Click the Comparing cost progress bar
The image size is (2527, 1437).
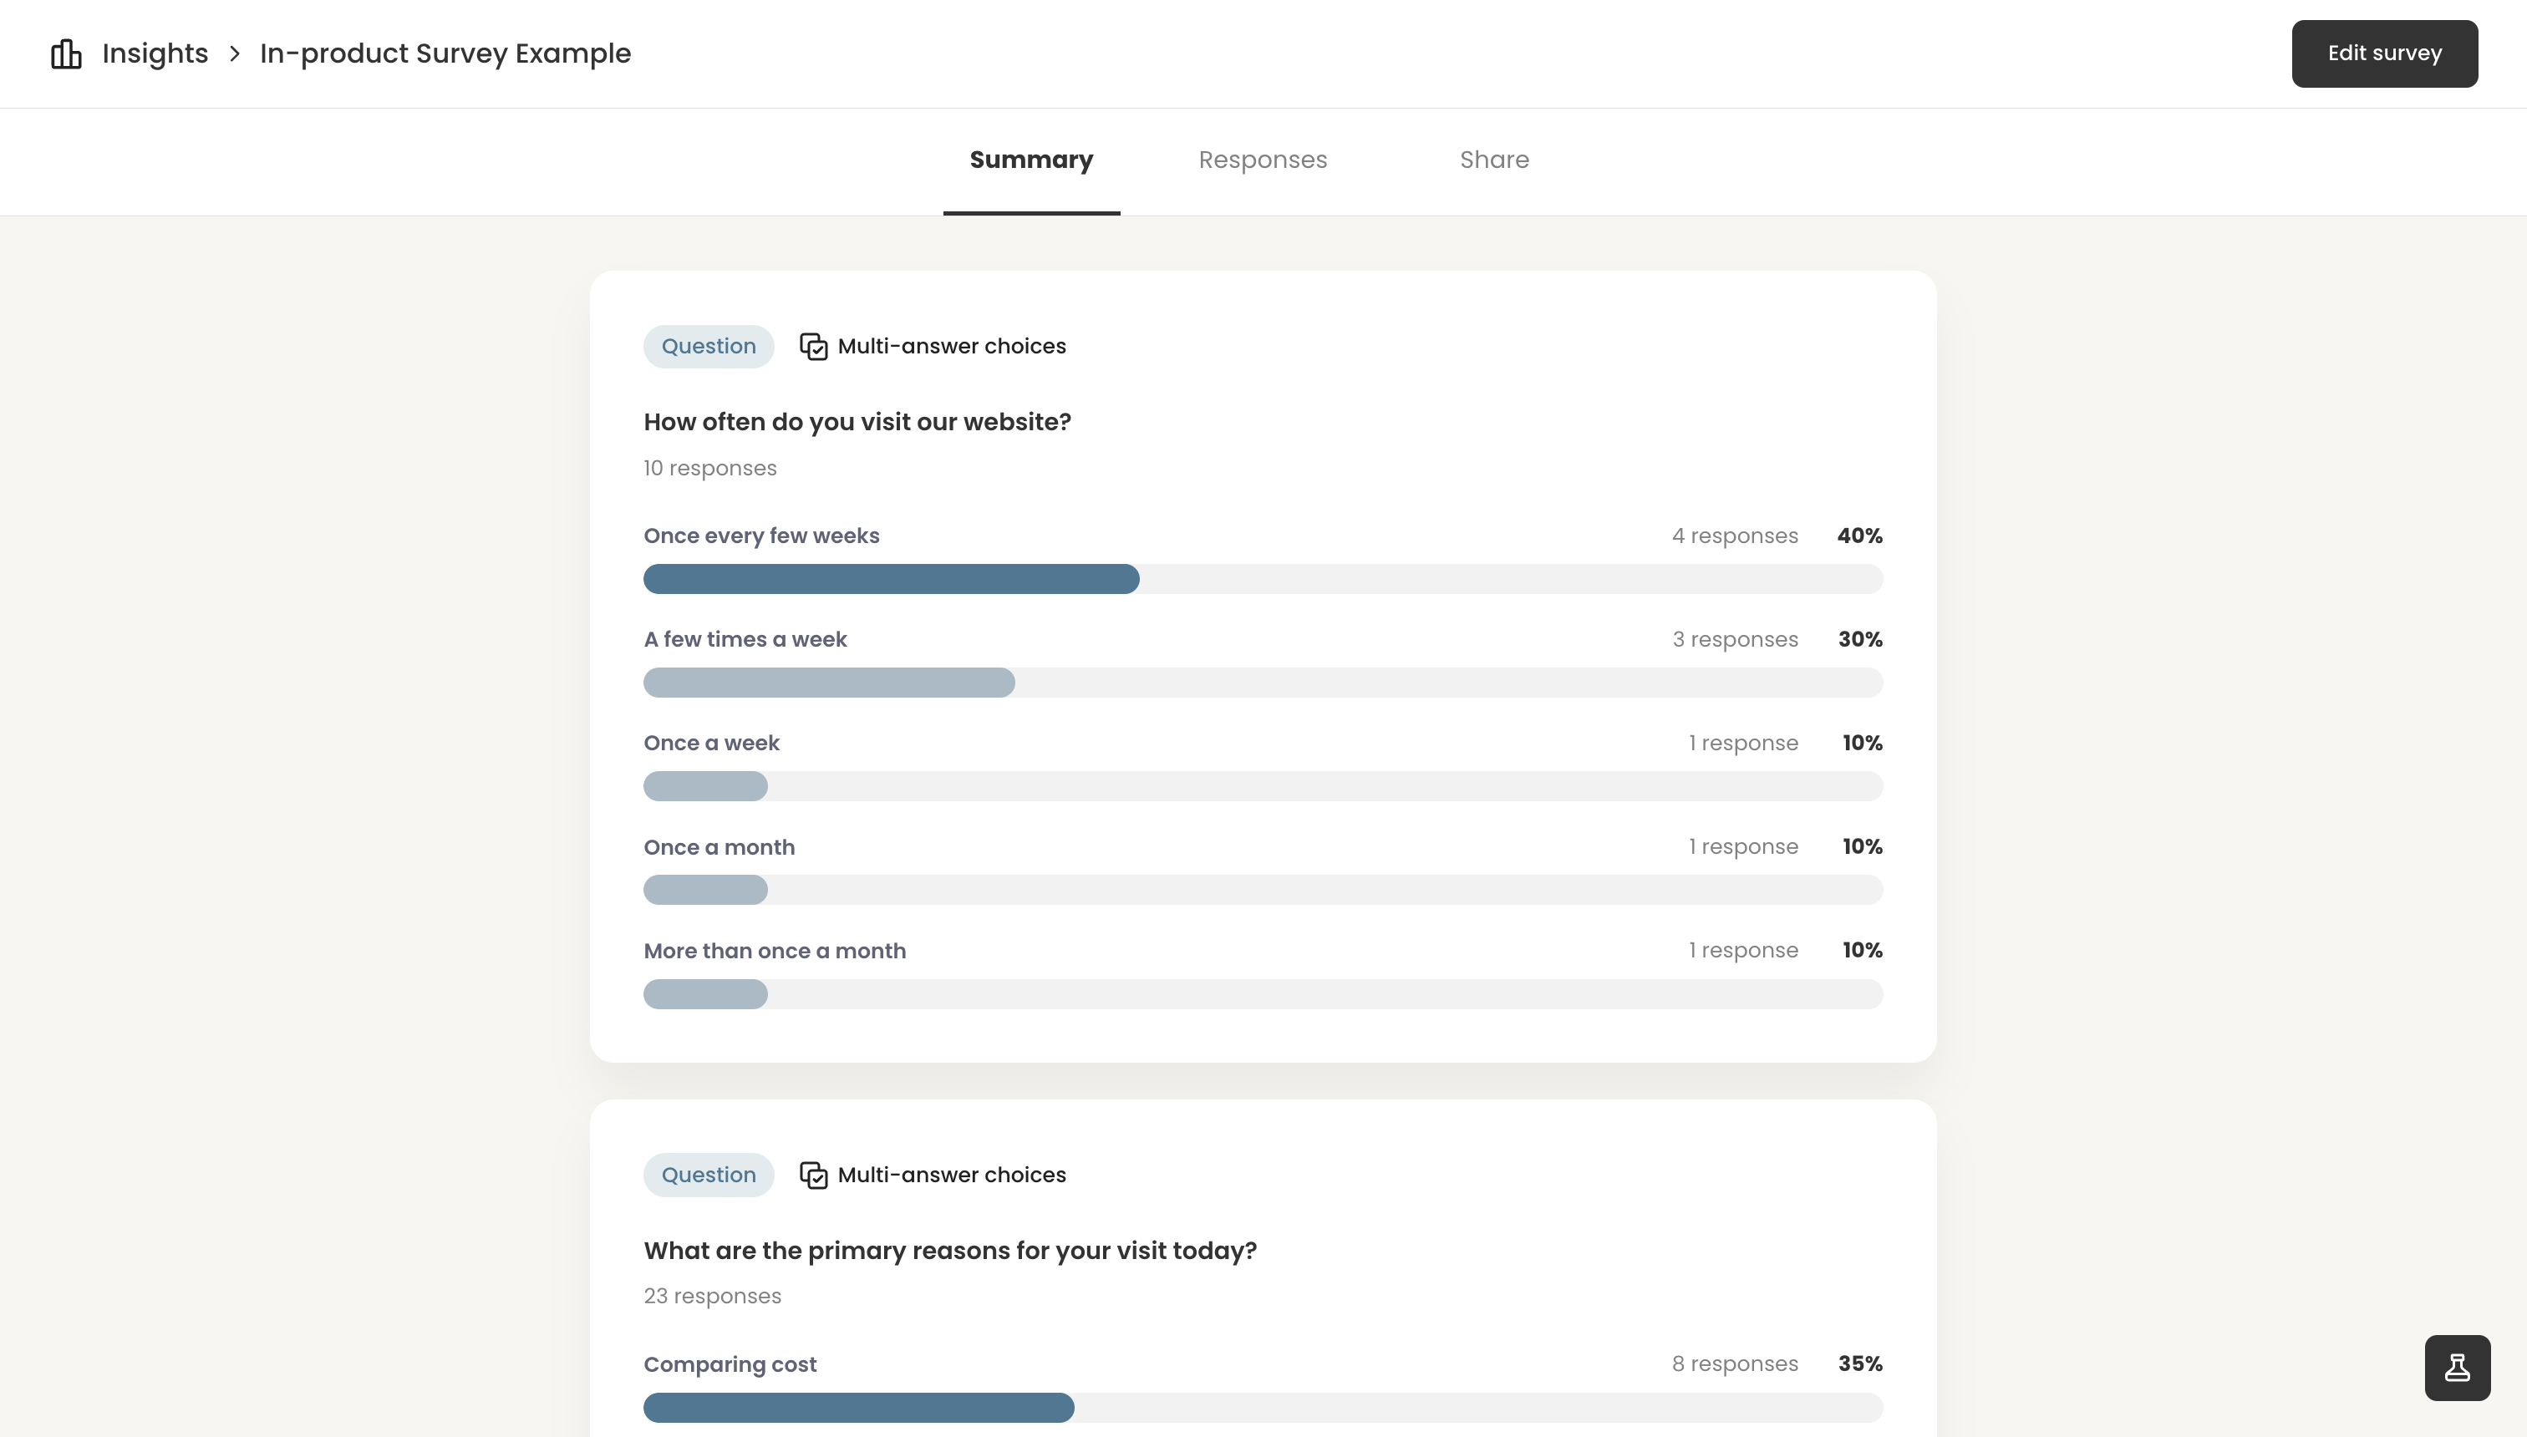pos(1263,1406)
